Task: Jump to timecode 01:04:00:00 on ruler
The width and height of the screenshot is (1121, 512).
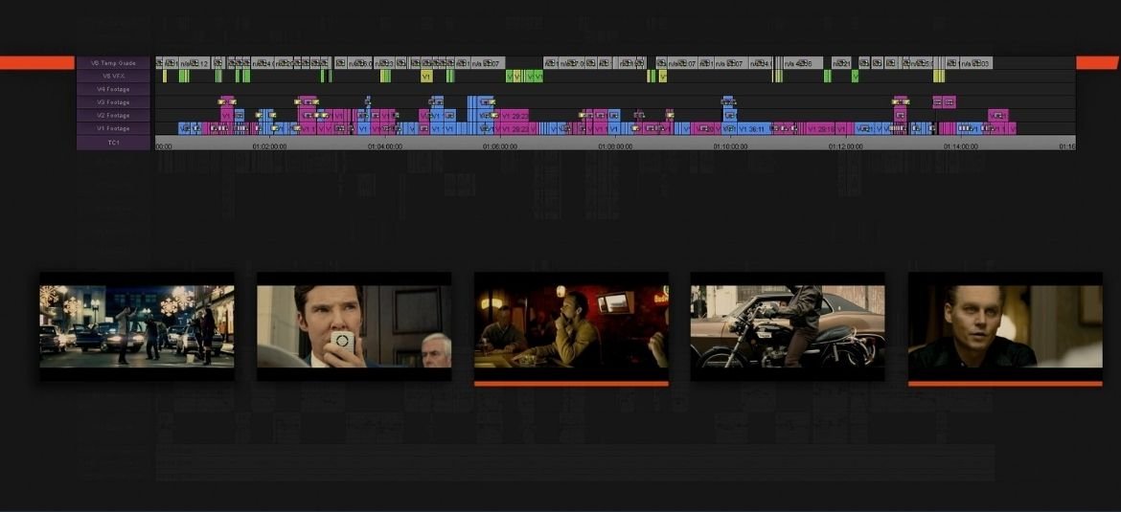Action: (x=384, y=146)
